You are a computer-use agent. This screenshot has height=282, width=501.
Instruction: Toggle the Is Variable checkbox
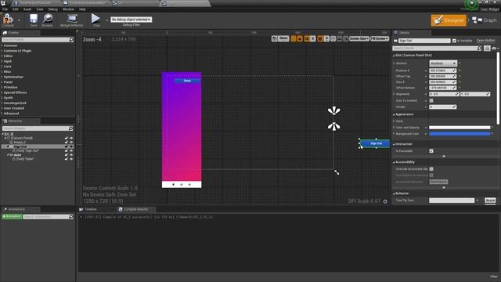point(454,41)
